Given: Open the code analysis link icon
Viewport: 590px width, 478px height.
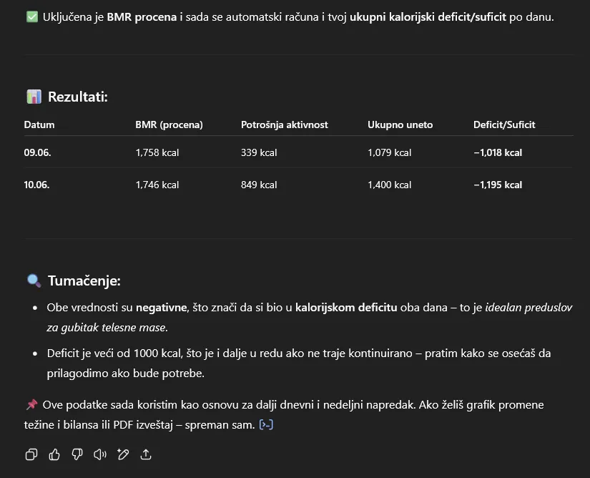Looking at the screenshot, I should [266, 425].
